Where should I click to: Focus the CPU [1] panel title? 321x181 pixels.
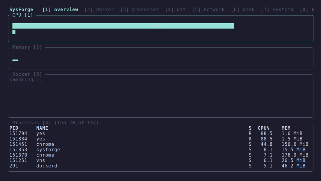22,15
